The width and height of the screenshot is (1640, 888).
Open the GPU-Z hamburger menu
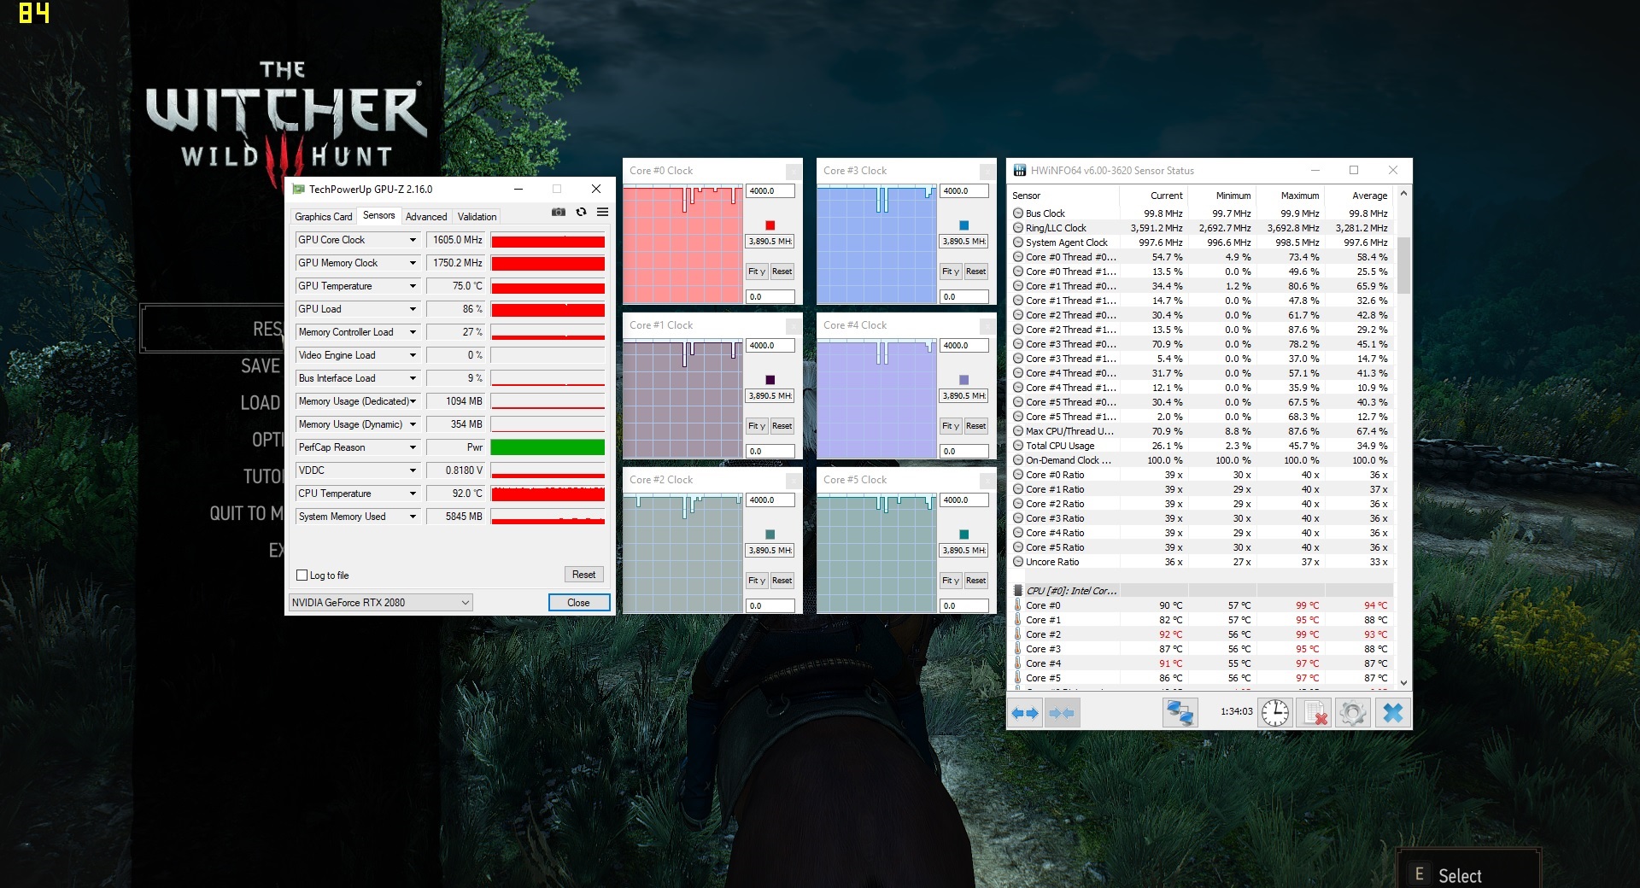point(602,212)
